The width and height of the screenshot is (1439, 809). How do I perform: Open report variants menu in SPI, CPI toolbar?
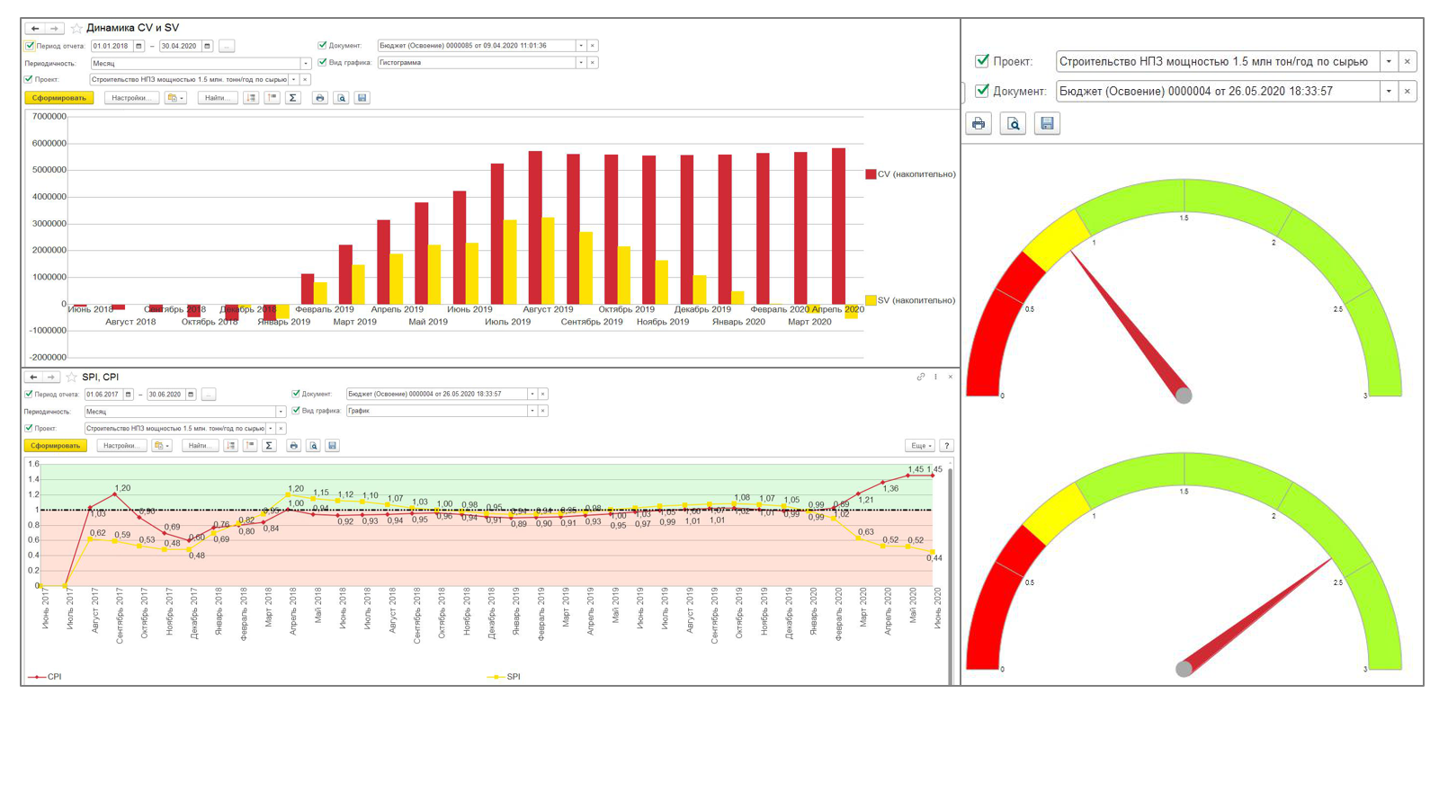tap(161, 446)
